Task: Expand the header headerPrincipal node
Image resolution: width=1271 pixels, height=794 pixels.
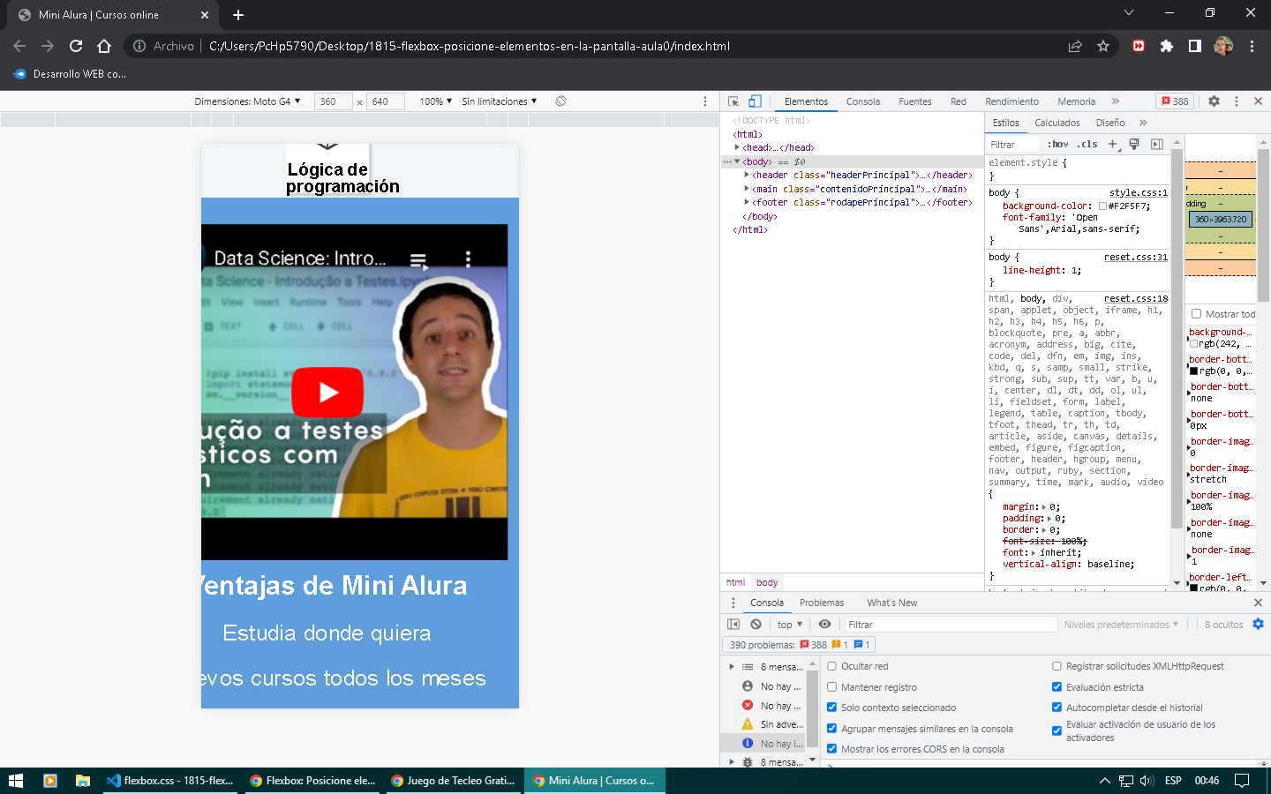Action: coord(747,175)
